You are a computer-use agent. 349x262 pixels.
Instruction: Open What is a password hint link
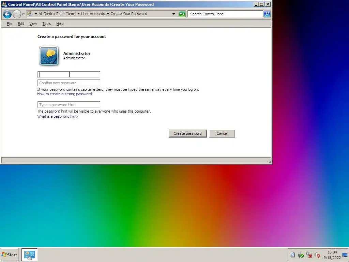point(58,117)
